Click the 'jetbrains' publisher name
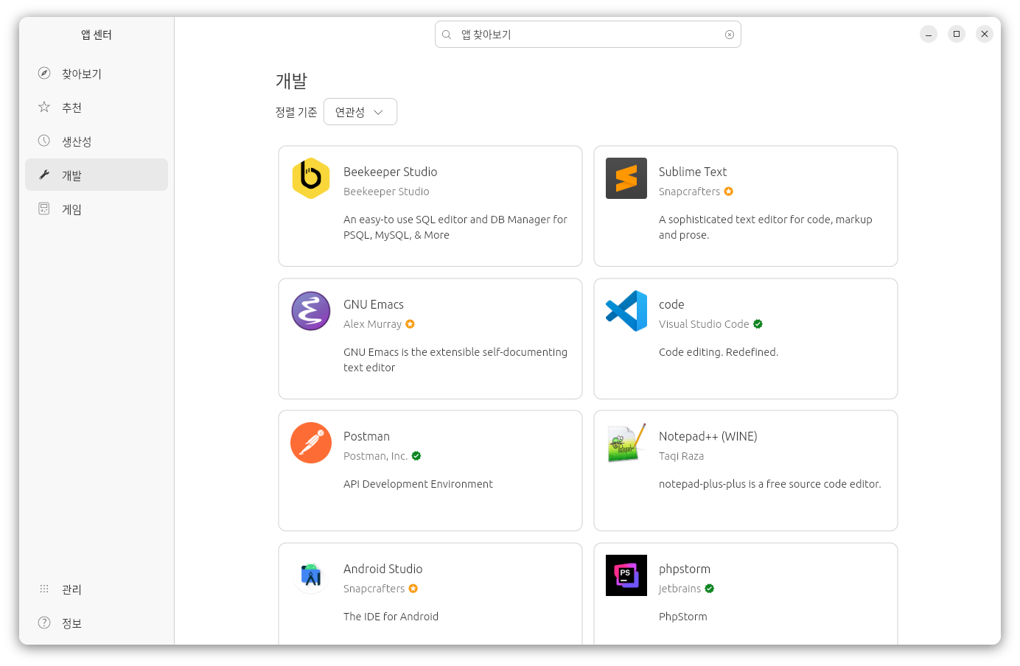Screen dimensions: 1020x666 pyautogui.click(x=680, y=589)
